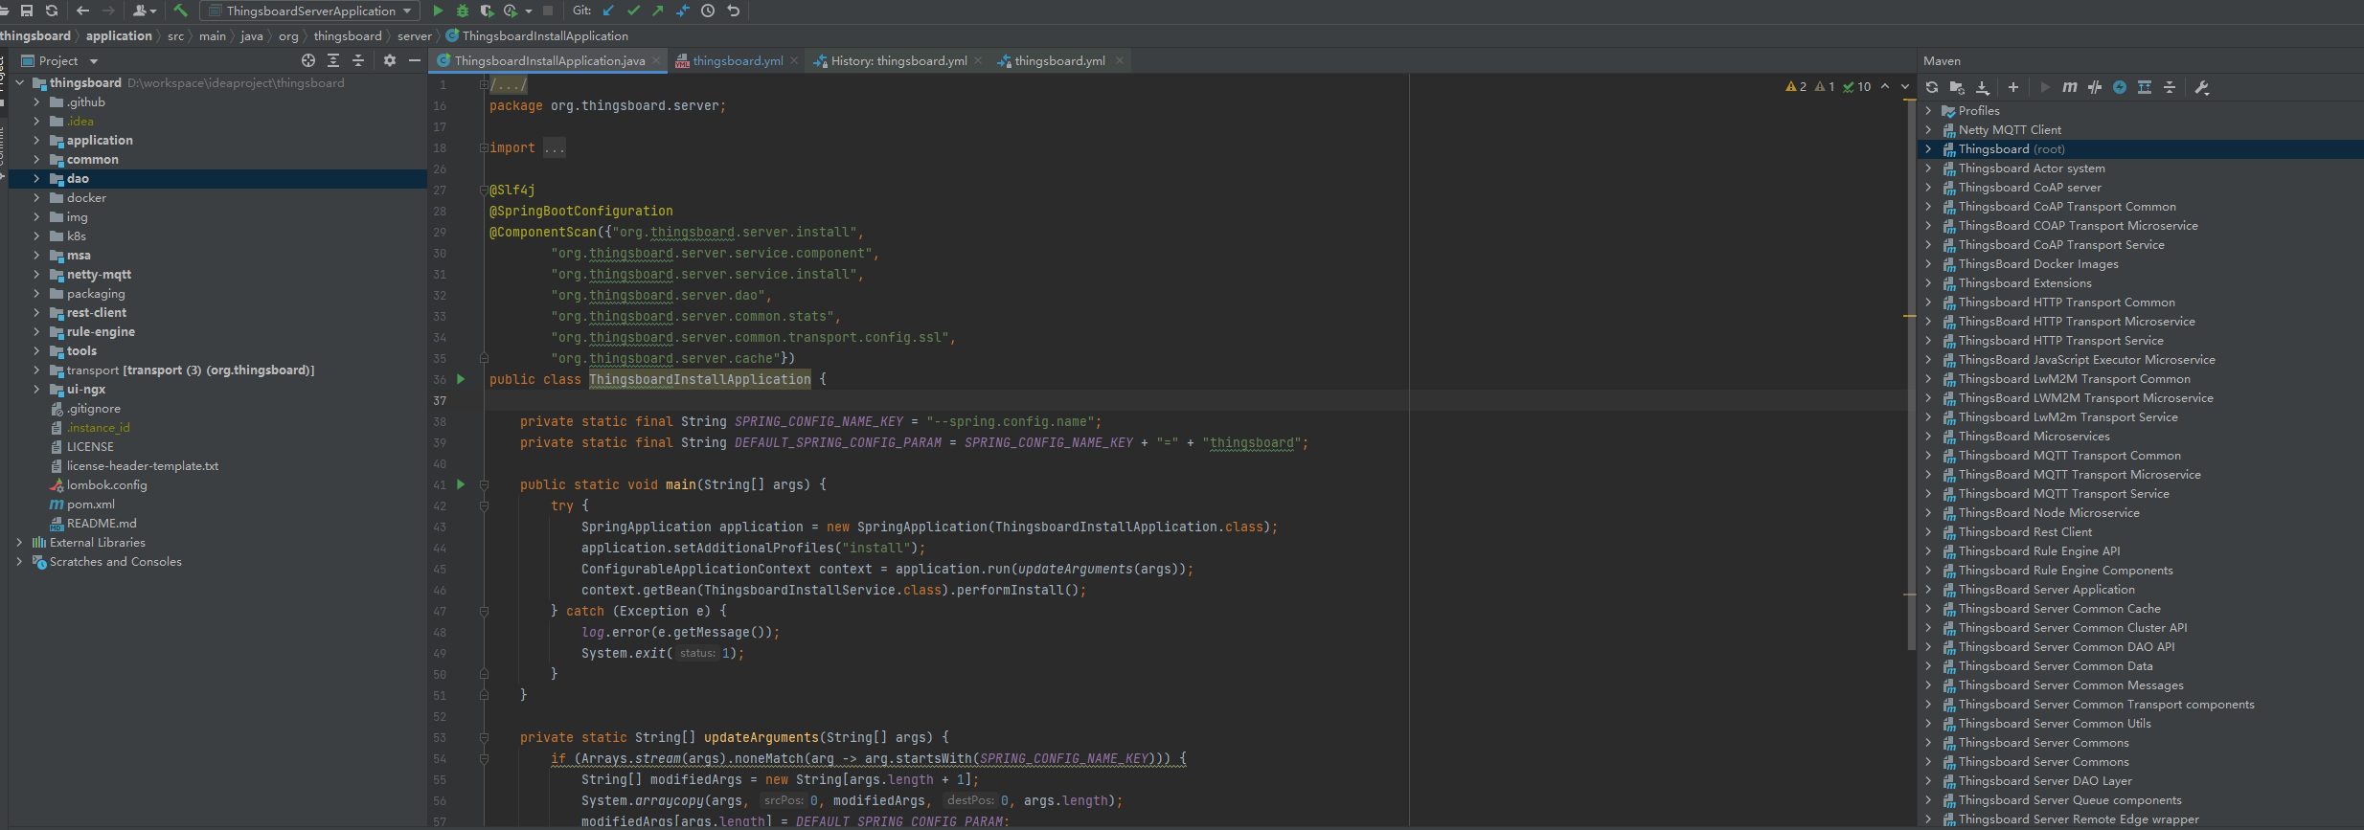This screenshot has height=830, width=2364.
Task: Expand the External Libraries node
Action: point(19,542)
